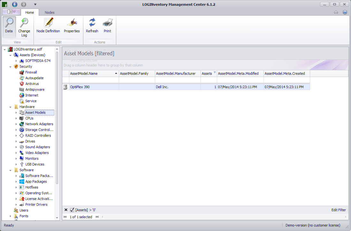This screenshot has height=231, width=351.
Task: Collapse the Software branch
Action: point(10,170)
